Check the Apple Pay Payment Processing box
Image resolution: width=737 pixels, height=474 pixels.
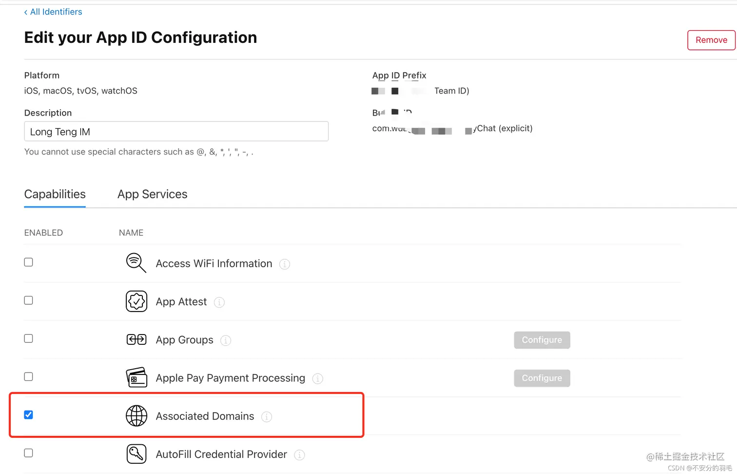(29, 376)
